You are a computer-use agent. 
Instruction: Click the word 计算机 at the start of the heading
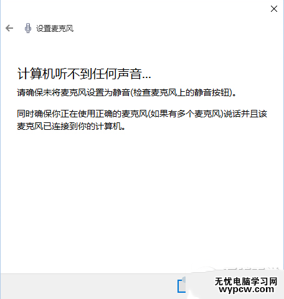[x=35, y=74]
